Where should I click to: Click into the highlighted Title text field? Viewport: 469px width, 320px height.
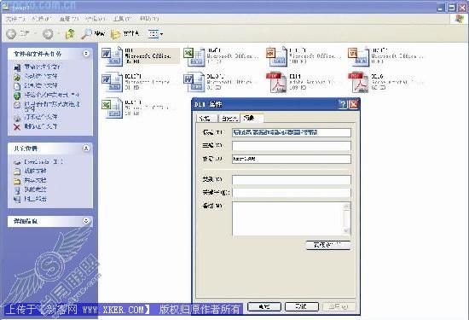tap(291, 132)
